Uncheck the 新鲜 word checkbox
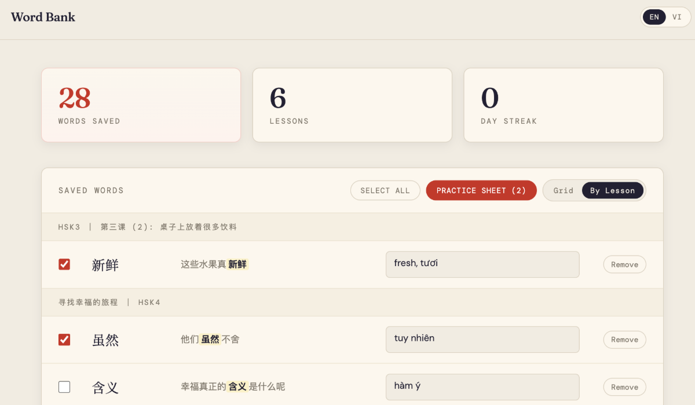The image size is (695, 405). [64, 264]
